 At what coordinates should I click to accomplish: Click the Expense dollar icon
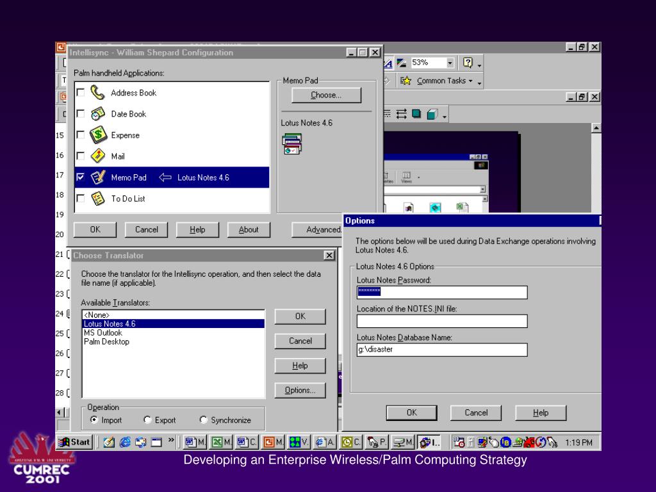pos(98,135)
